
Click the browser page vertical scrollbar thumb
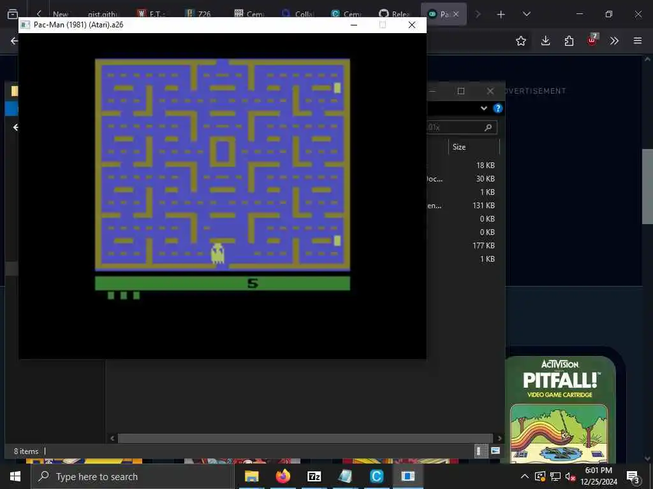click(647, 187)
